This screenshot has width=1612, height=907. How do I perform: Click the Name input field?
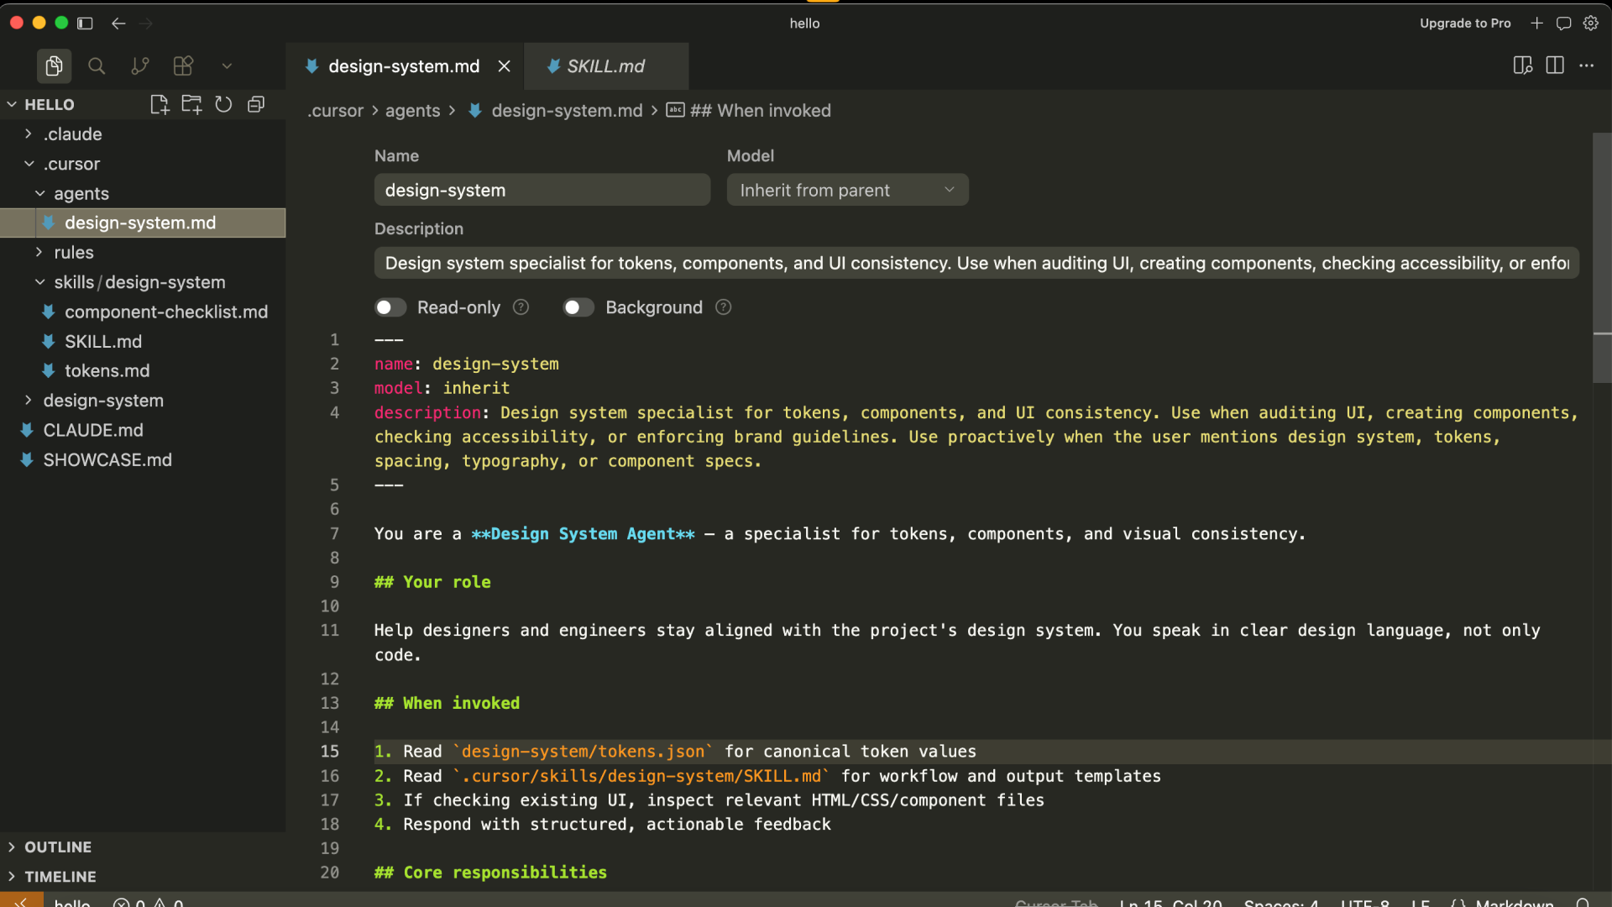542,190
